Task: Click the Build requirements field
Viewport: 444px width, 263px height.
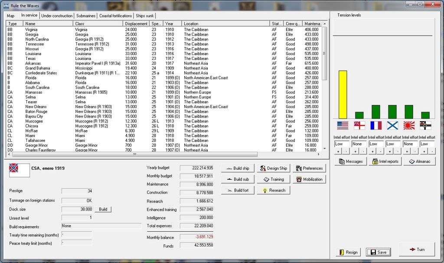Action: point(101,226)
